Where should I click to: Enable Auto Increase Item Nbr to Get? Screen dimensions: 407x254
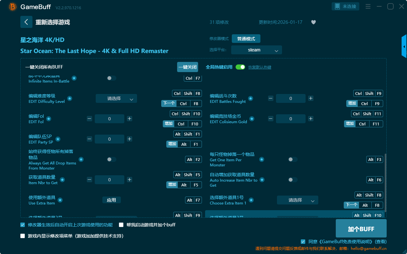pyautogui.click(x=293, y=180)
